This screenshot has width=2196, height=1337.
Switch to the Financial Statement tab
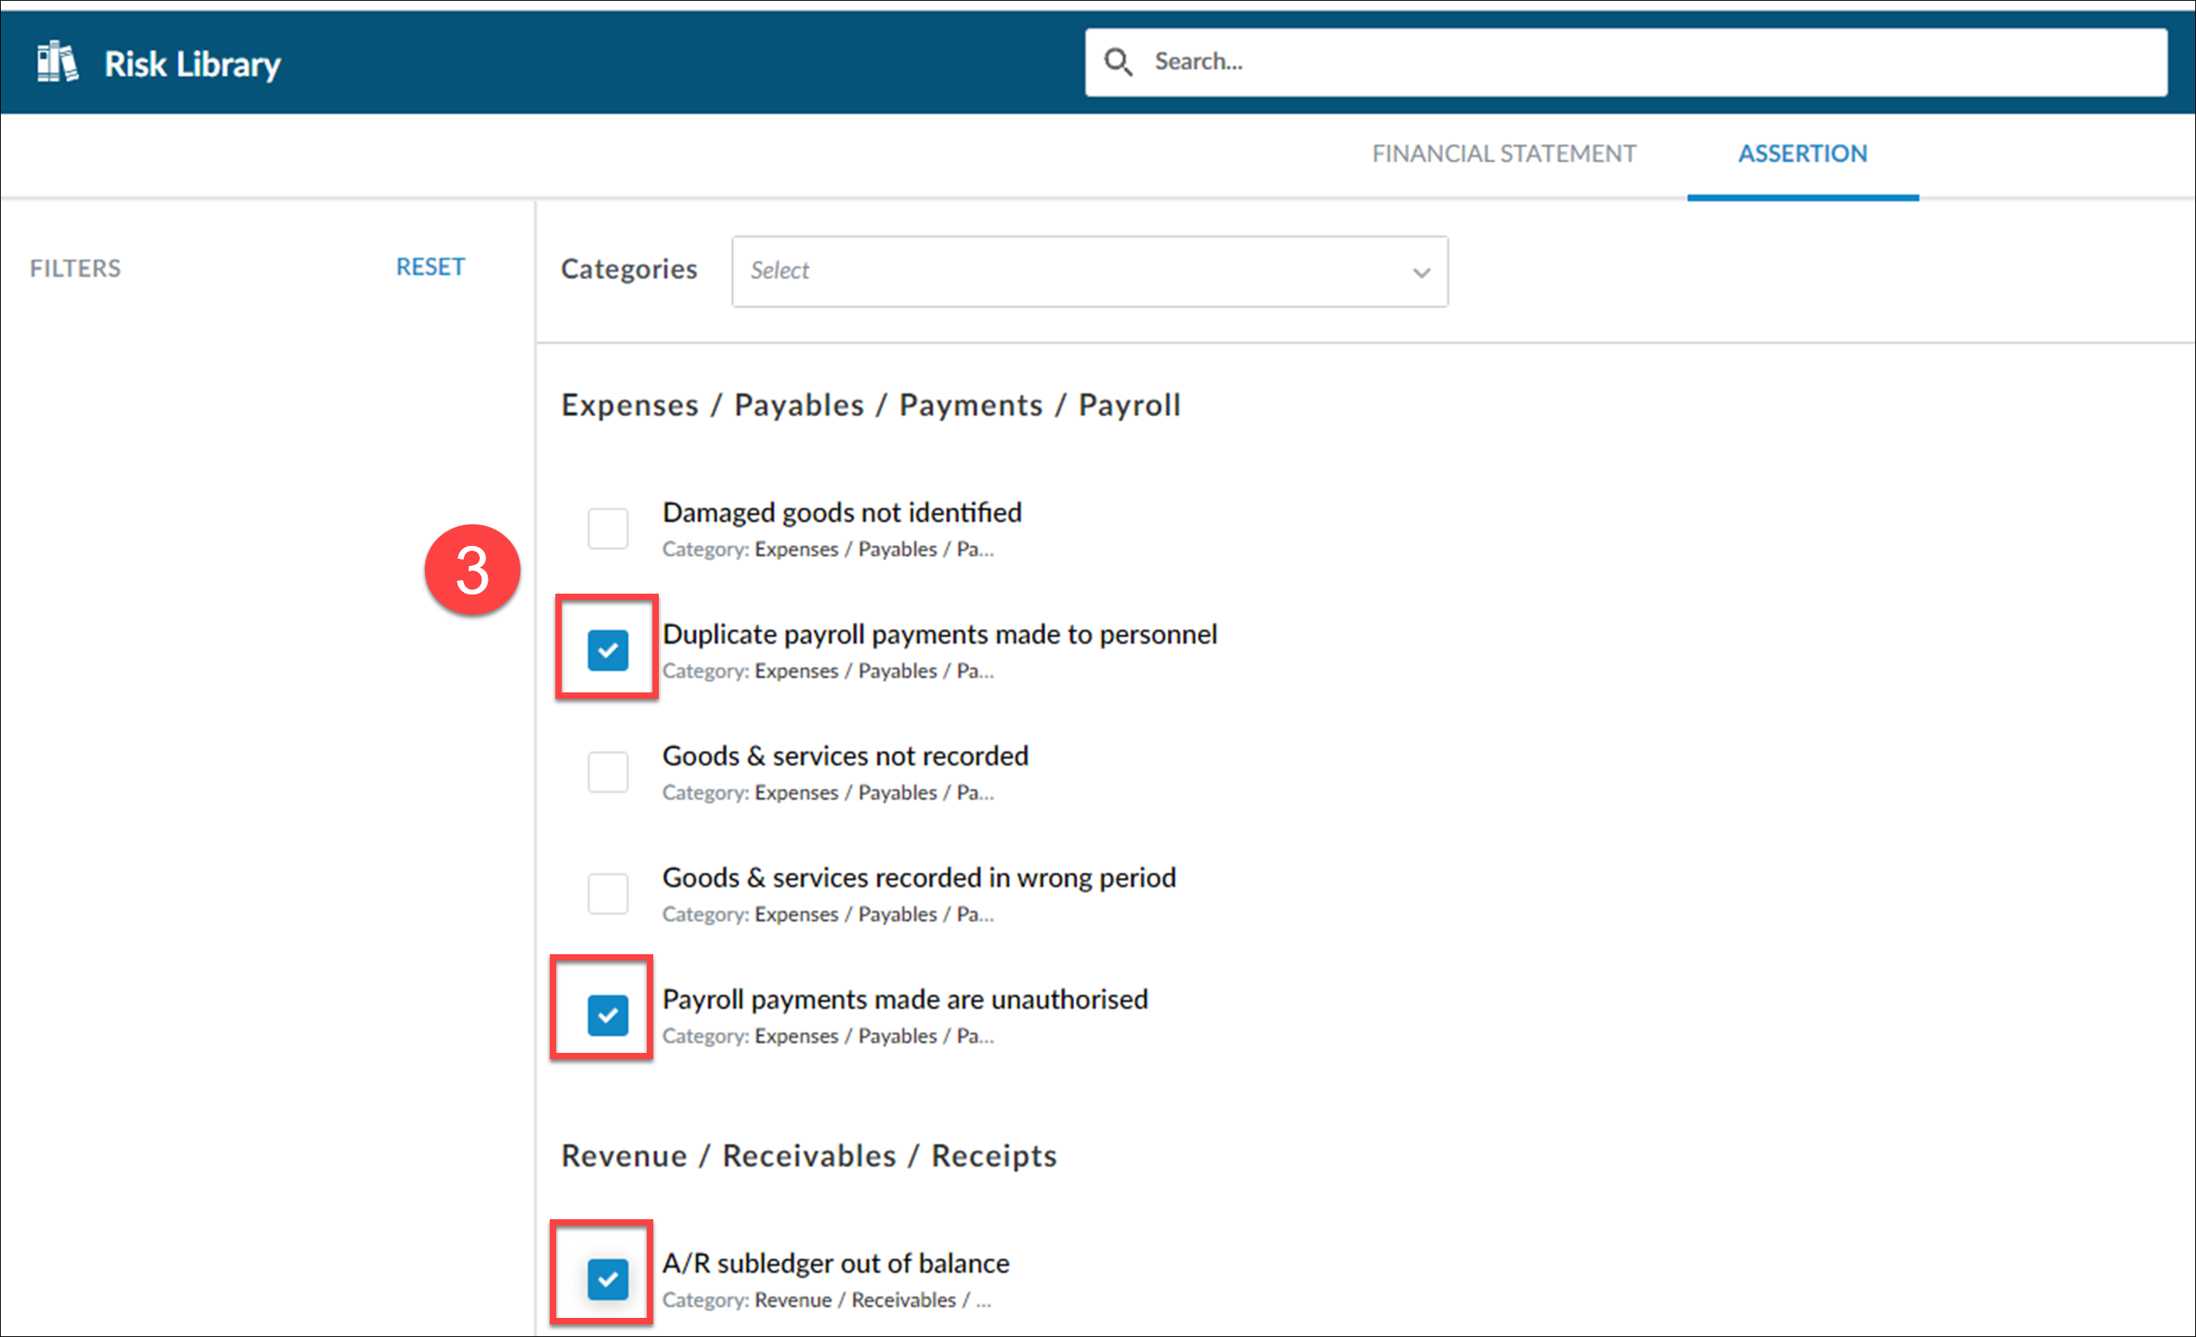[1504, 154]
